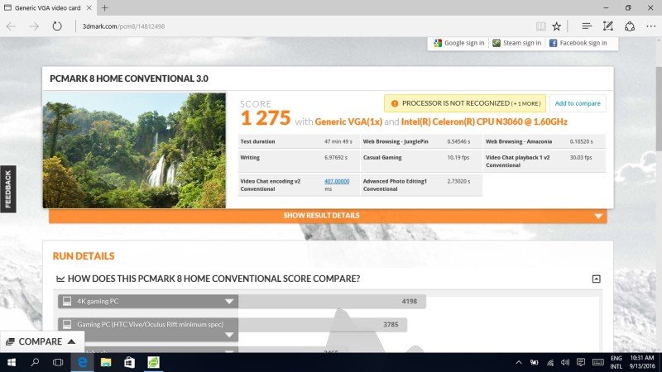Click the Make a Web Note icon
662x372 pixels.
pos(608,26)
